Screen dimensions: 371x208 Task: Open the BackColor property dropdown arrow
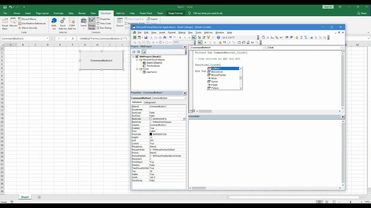pyautogui.click(x=184, y=119)
